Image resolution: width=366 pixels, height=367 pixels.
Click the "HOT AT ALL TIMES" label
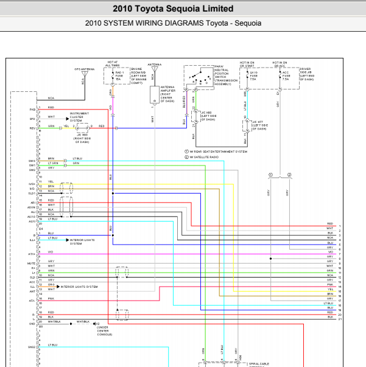(113, 64)
